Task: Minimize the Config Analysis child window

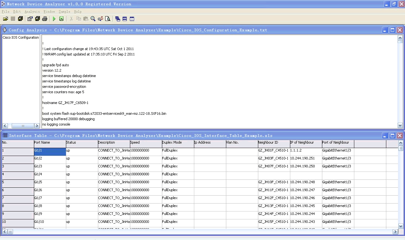Action: [x=385, y=30]
